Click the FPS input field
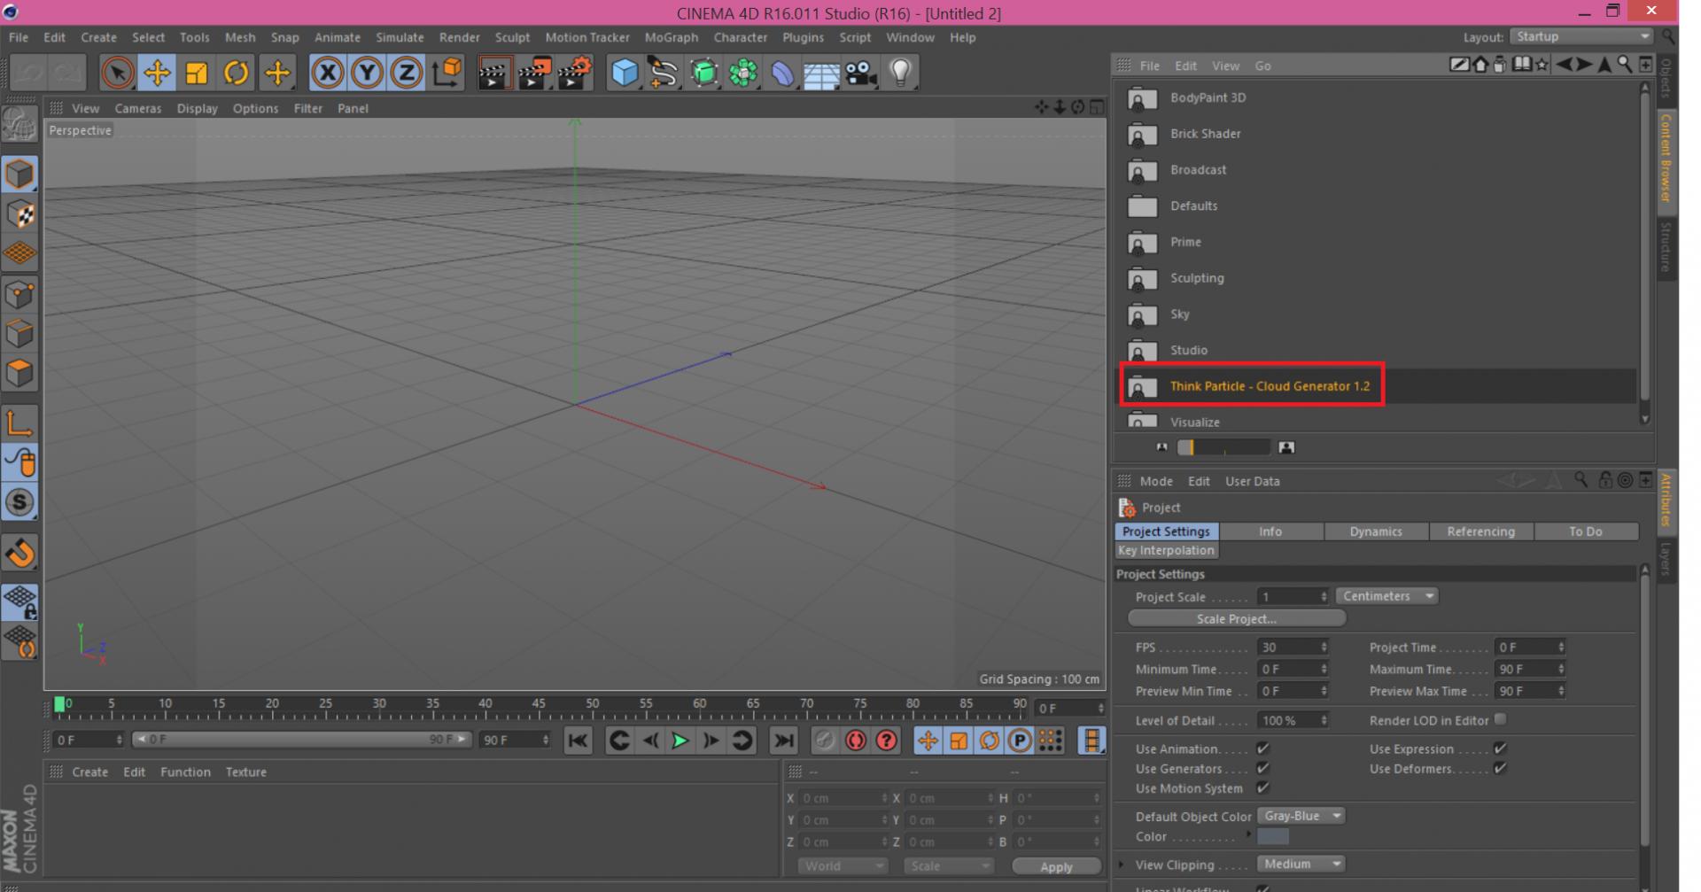 coord(1293,647)
